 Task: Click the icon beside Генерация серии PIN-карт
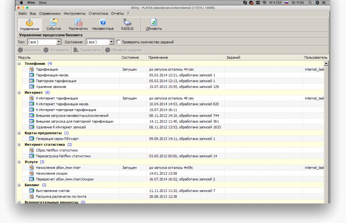click(31, 139)
